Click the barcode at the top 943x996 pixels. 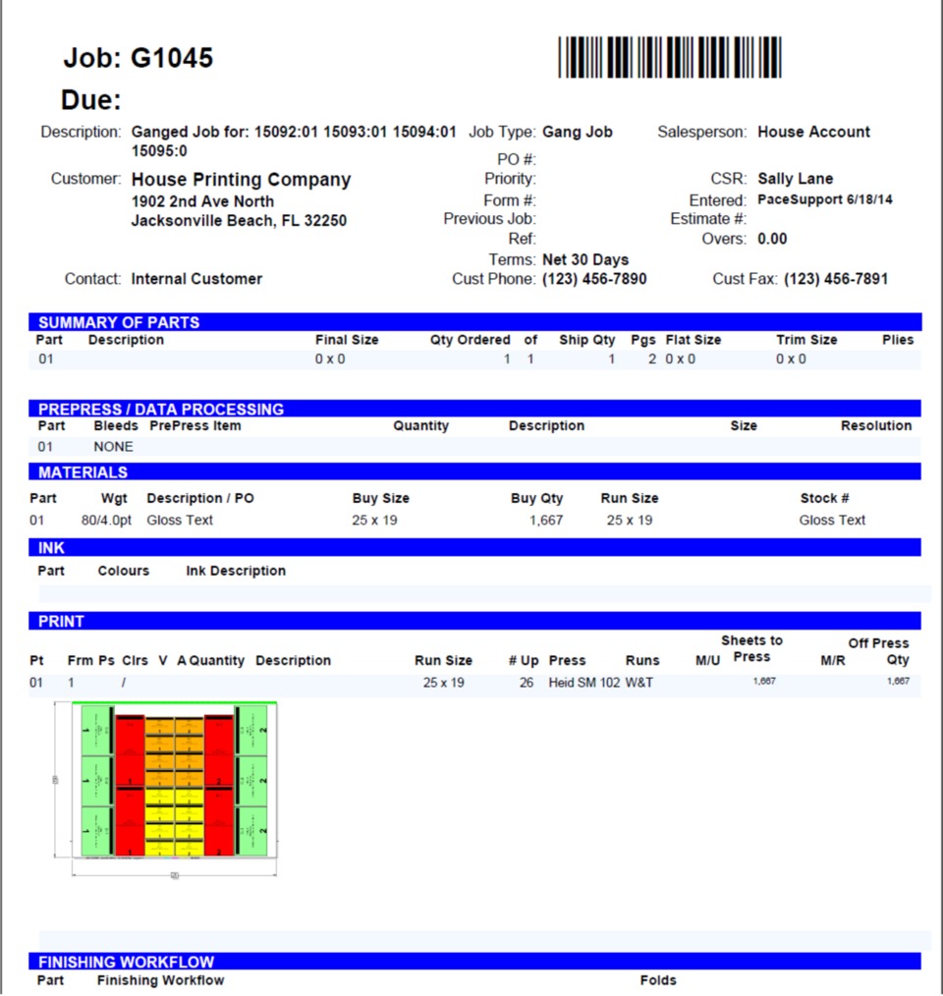click(670, 58)
